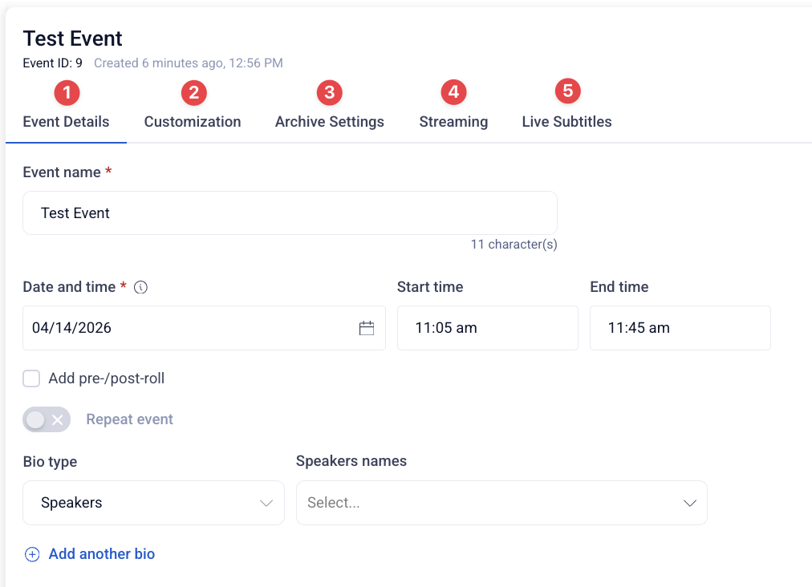The width and height of the screenshot is (812, 587).
Task: Click chevron arrow in Speakers names field
Action: [x=690, y=503]
